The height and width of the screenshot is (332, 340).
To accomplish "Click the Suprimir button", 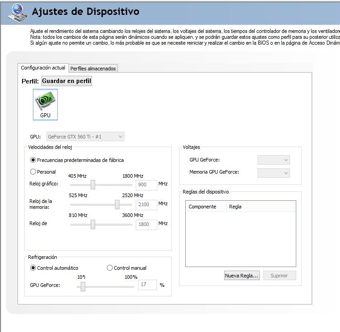I will click(x=280, y=276).
